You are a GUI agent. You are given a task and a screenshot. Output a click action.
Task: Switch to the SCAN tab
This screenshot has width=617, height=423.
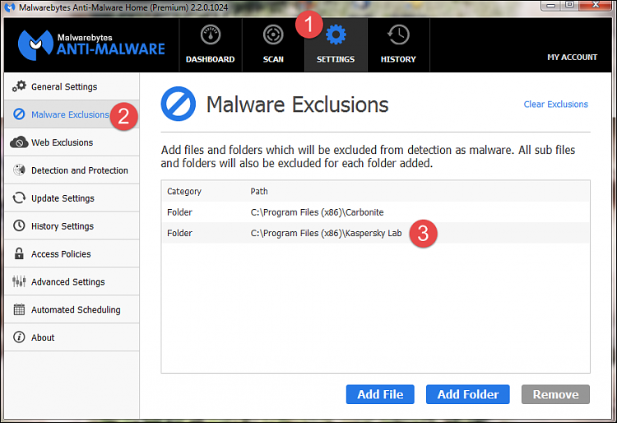tap(273, 45)
